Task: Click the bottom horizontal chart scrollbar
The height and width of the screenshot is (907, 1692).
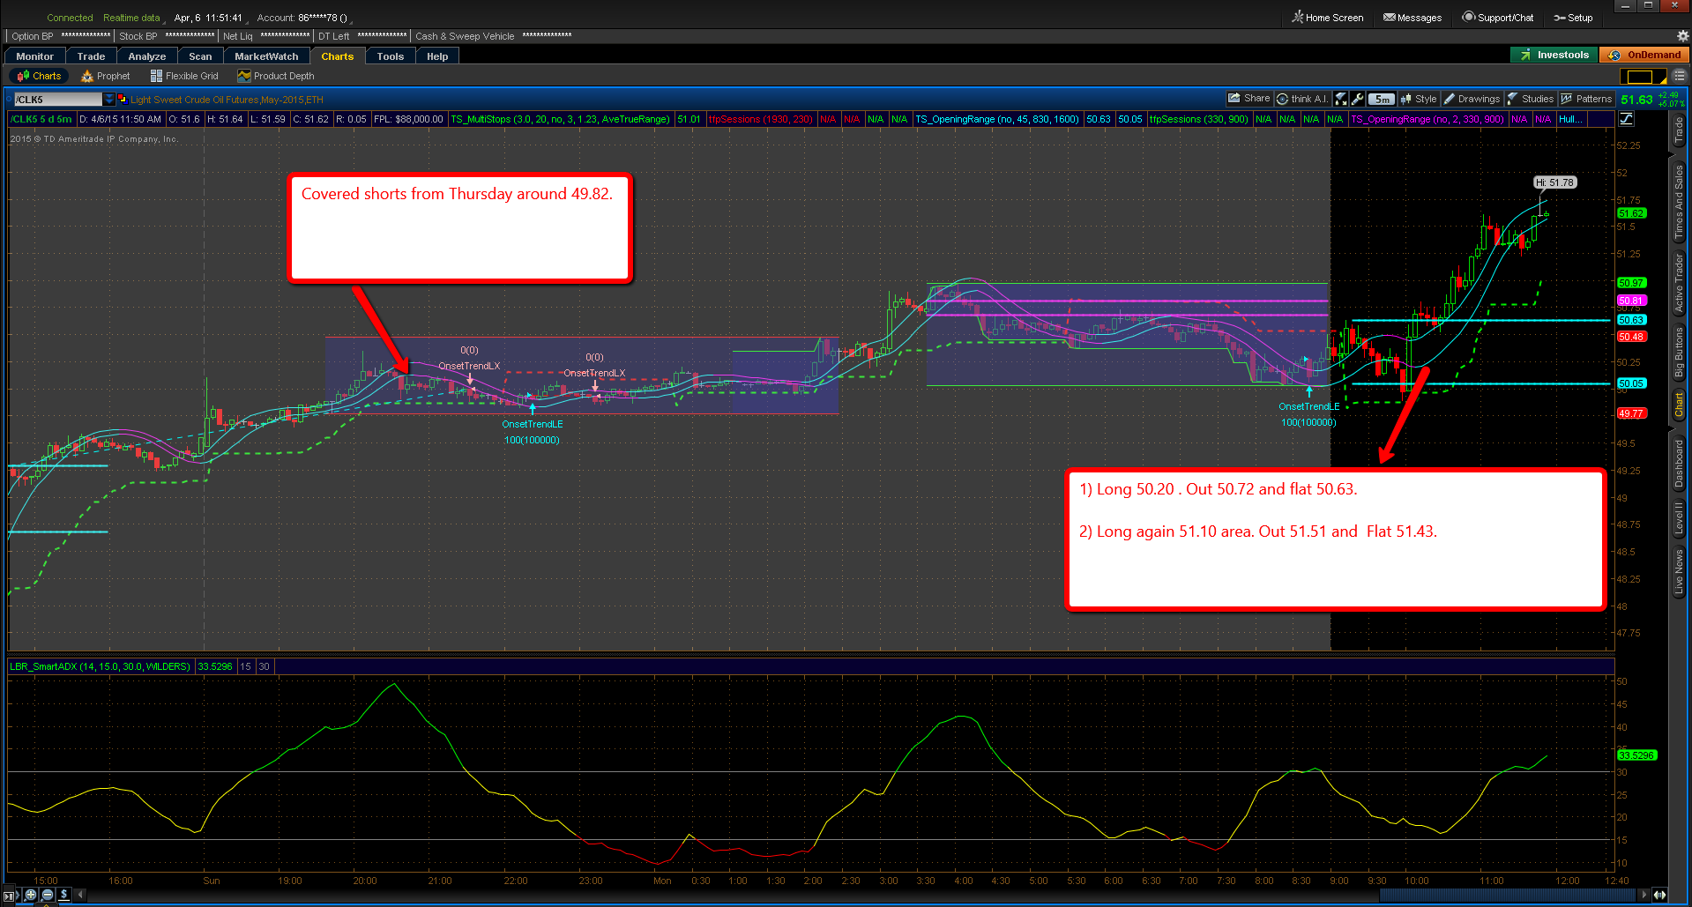Action: coord(1508,895)
